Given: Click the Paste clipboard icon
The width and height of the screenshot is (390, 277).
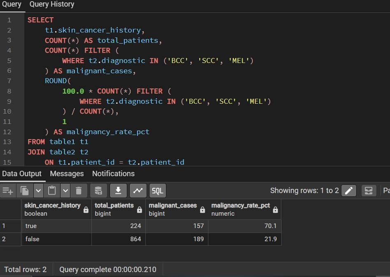Looking at the screenshot, I should click(x=52, y=191).
